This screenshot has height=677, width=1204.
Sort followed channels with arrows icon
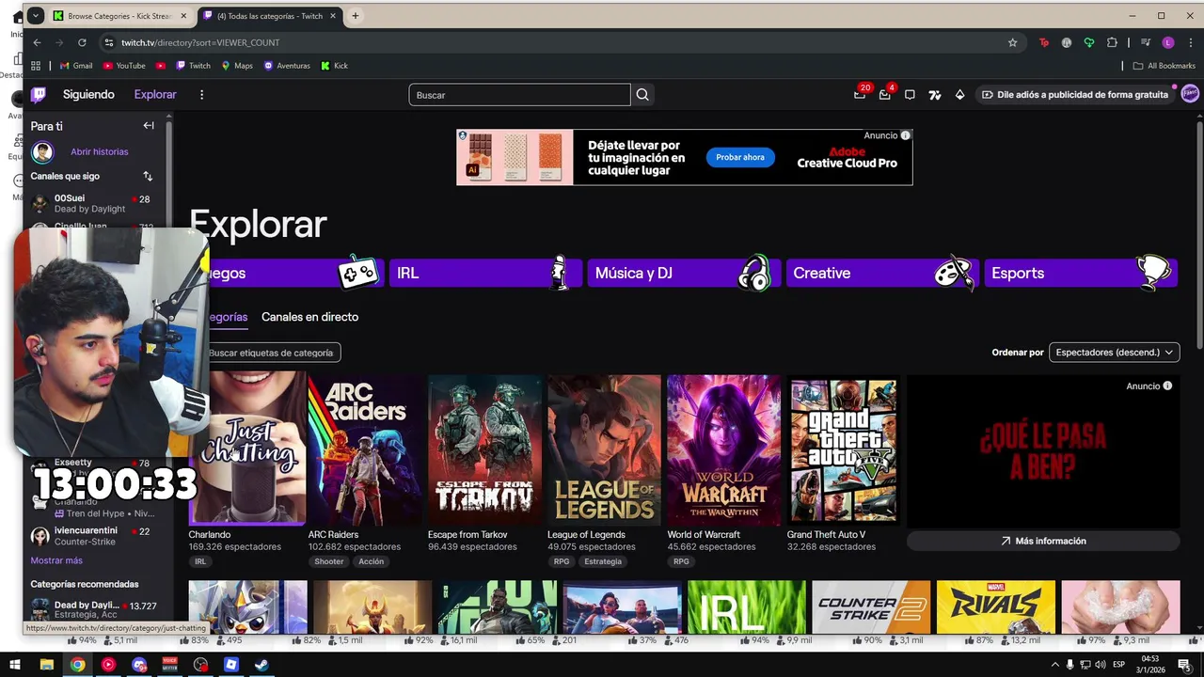point(148,176)
